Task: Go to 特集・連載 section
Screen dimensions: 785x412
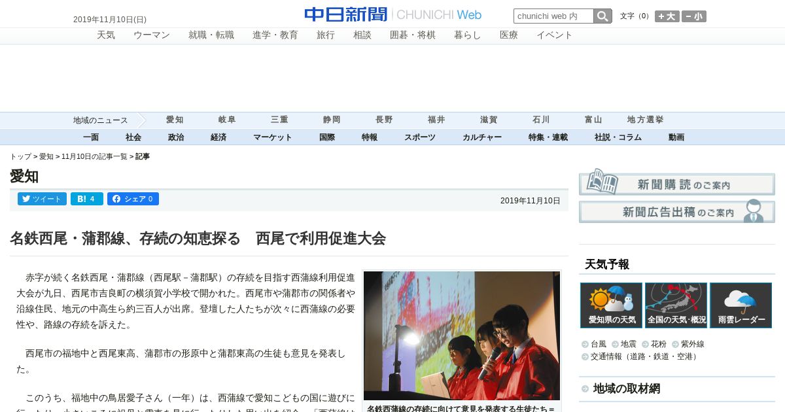Action: (548, 137)
